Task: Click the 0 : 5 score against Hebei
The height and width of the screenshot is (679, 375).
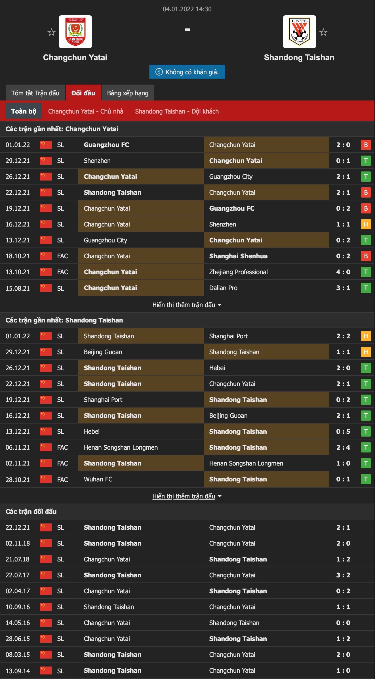Action: [343, 431]
